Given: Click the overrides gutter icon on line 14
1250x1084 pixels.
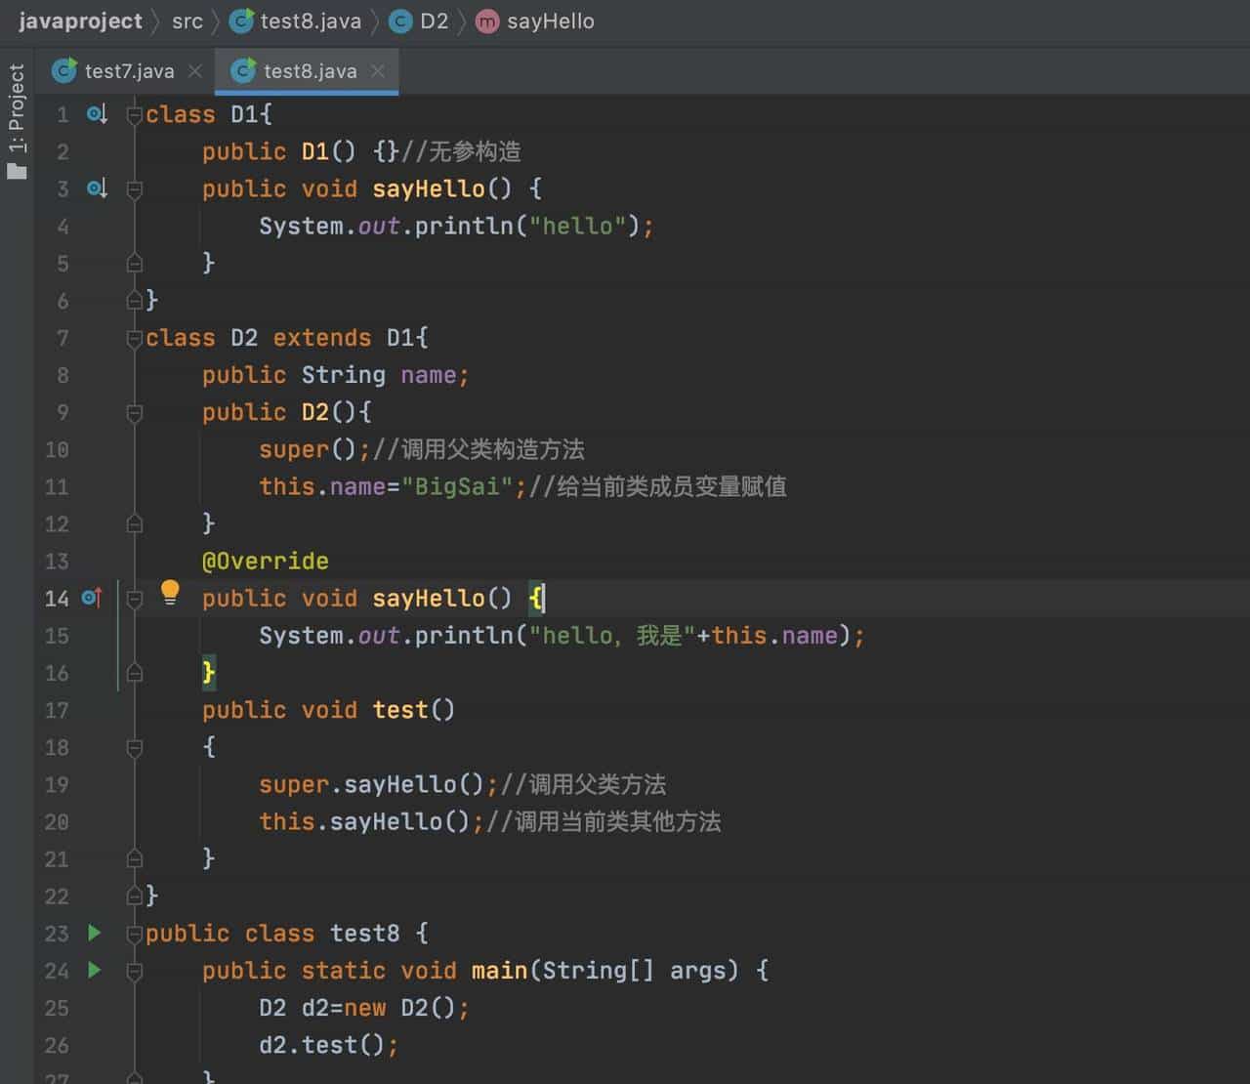Looking at the screenshot, I should coord(92,598).
